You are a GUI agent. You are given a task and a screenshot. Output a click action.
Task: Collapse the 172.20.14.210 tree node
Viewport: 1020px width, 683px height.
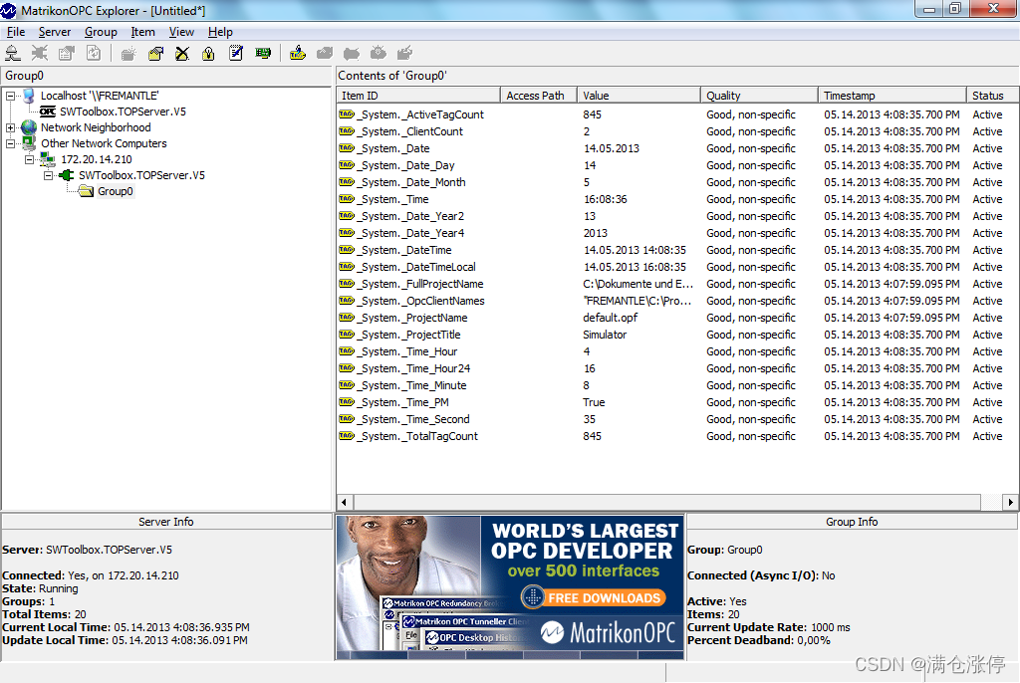pos(29,159)
